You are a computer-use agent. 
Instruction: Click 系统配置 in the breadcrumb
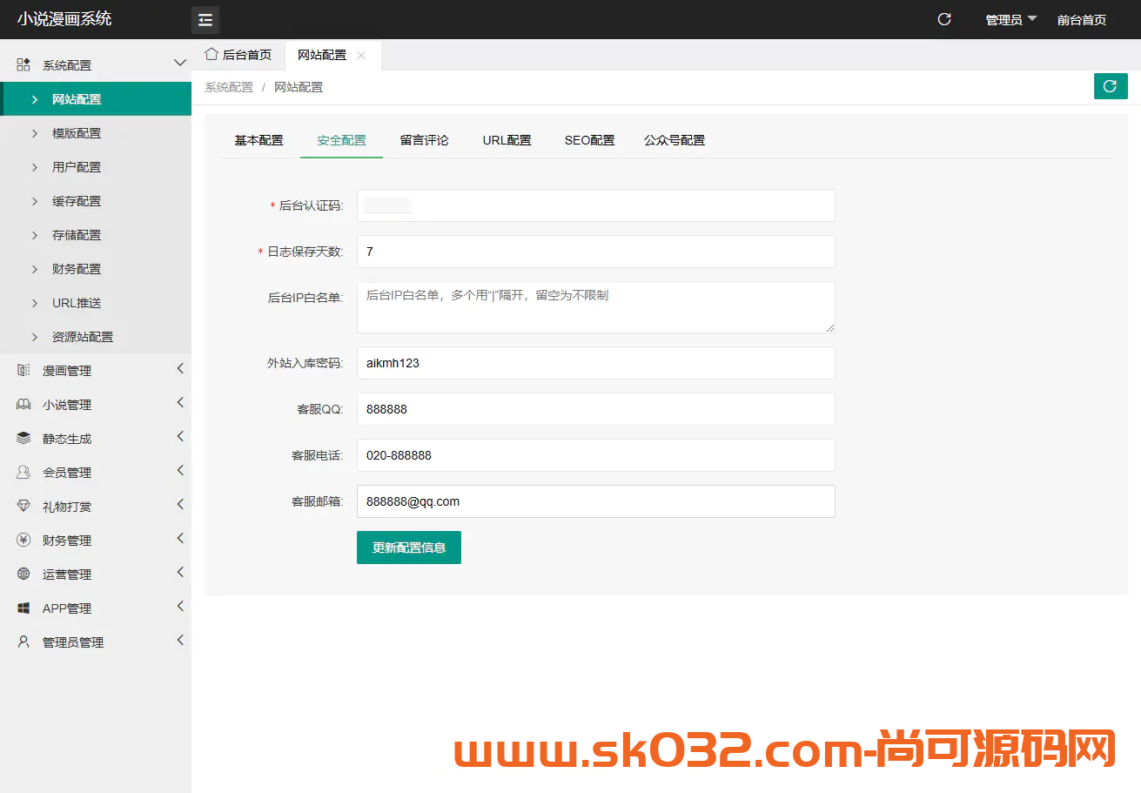pyautogui.click(x=229, y=87)
